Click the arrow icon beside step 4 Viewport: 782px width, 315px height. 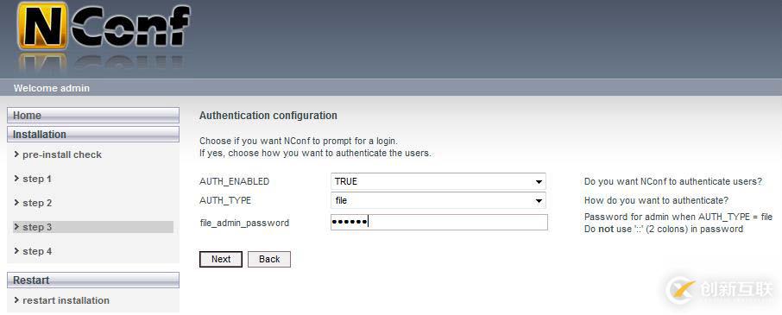pos(17,251)
